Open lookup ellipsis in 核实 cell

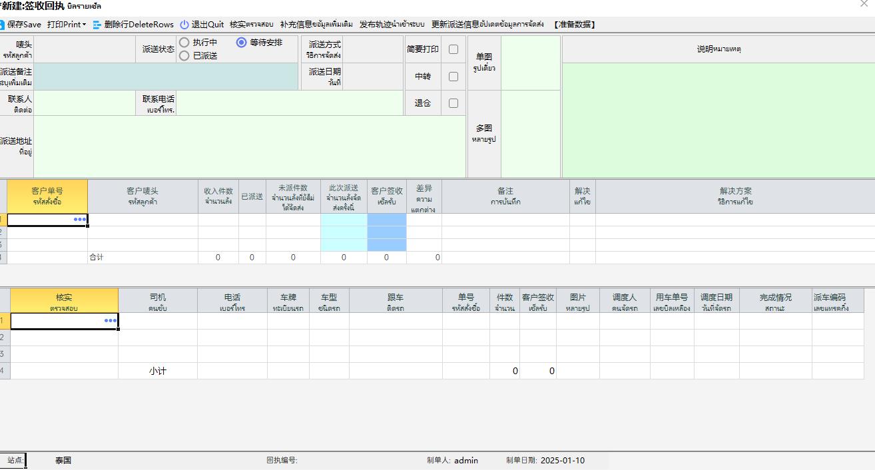coord(111,321)
